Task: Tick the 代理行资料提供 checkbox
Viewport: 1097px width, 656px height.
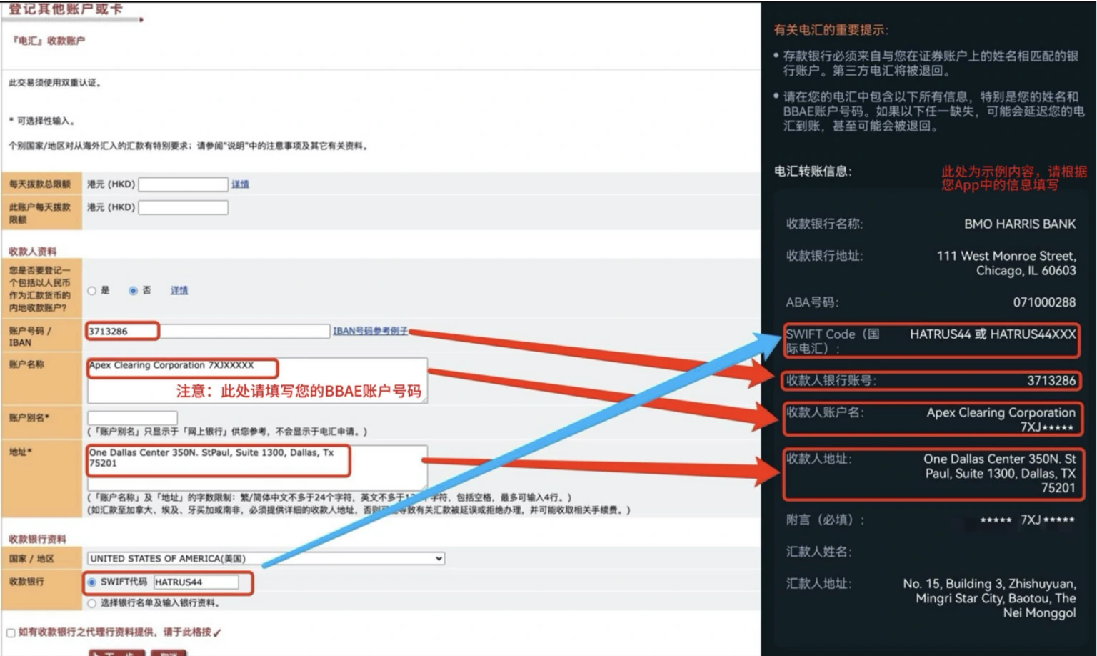Action: tap(11, 632)
